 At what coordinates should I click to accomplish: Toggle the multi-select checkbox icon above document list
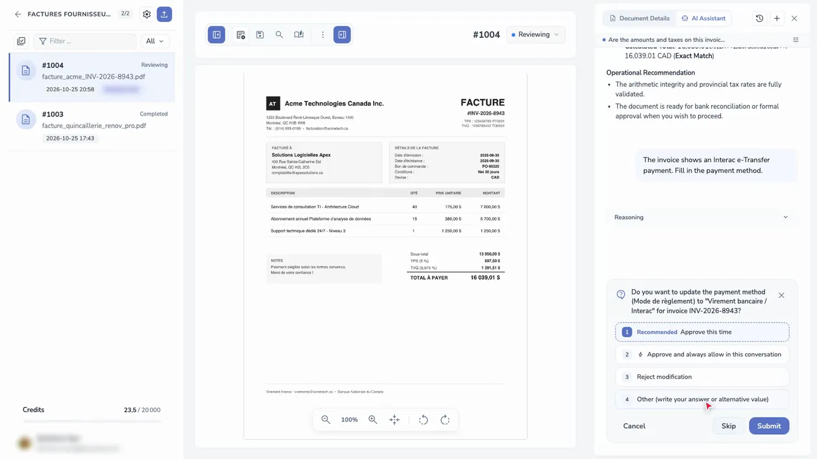coord(21,41)
